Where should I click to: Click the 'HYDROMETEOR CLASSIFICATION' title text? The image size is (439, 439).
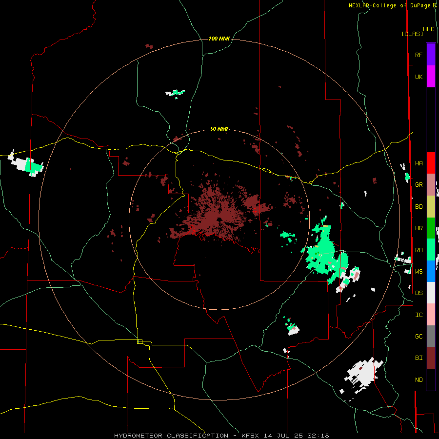[x=171, y=436]
